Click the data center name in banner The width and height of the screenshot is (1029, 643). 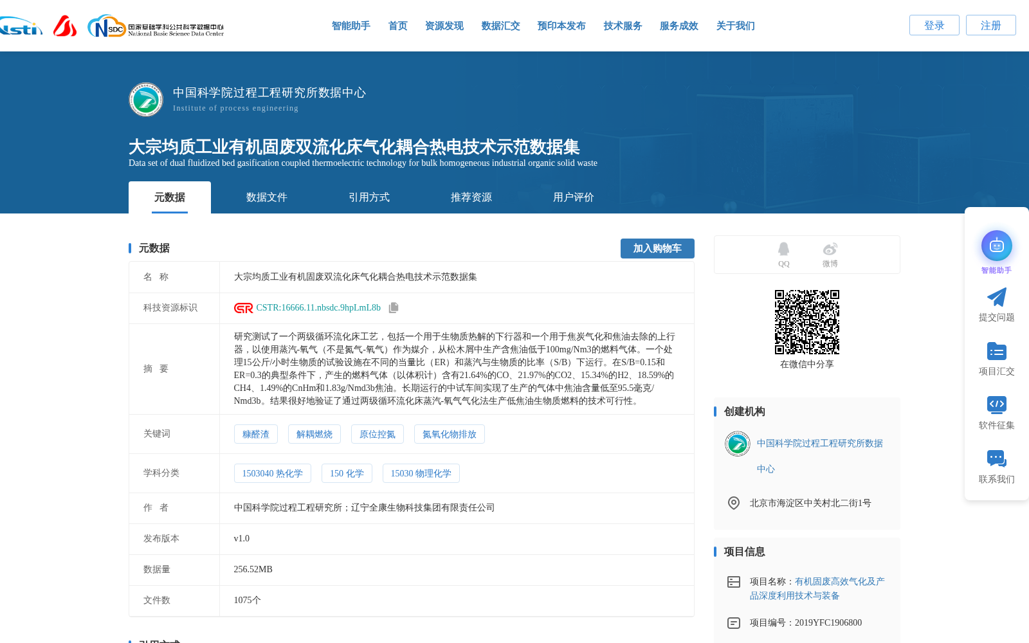[x=269, y=93]
